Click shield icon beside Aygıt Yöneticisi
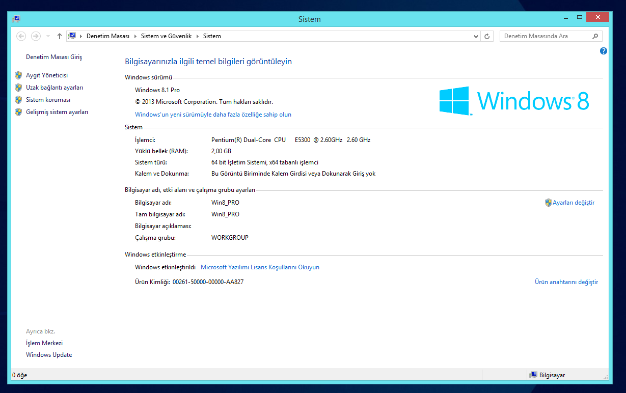This screenshot has width=626, height=393. pos(18,75)
